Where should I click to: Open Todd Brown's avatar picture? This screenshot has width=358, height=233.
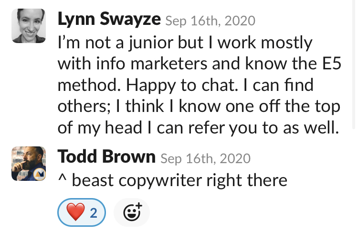tap(29, 164)
